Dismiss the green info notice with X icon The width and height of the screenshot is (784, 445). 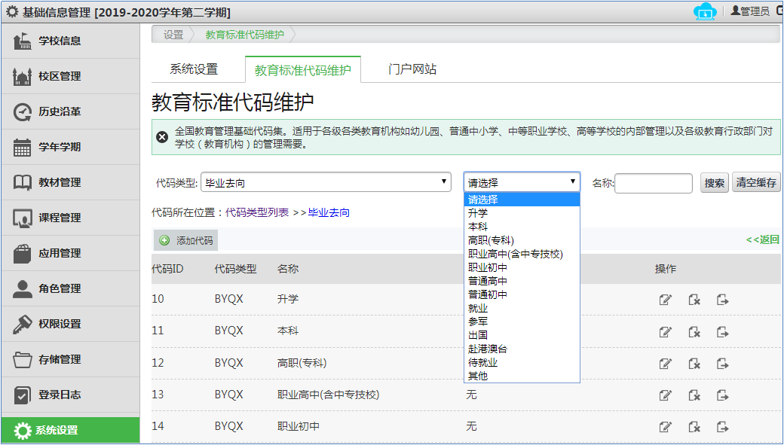162,137
